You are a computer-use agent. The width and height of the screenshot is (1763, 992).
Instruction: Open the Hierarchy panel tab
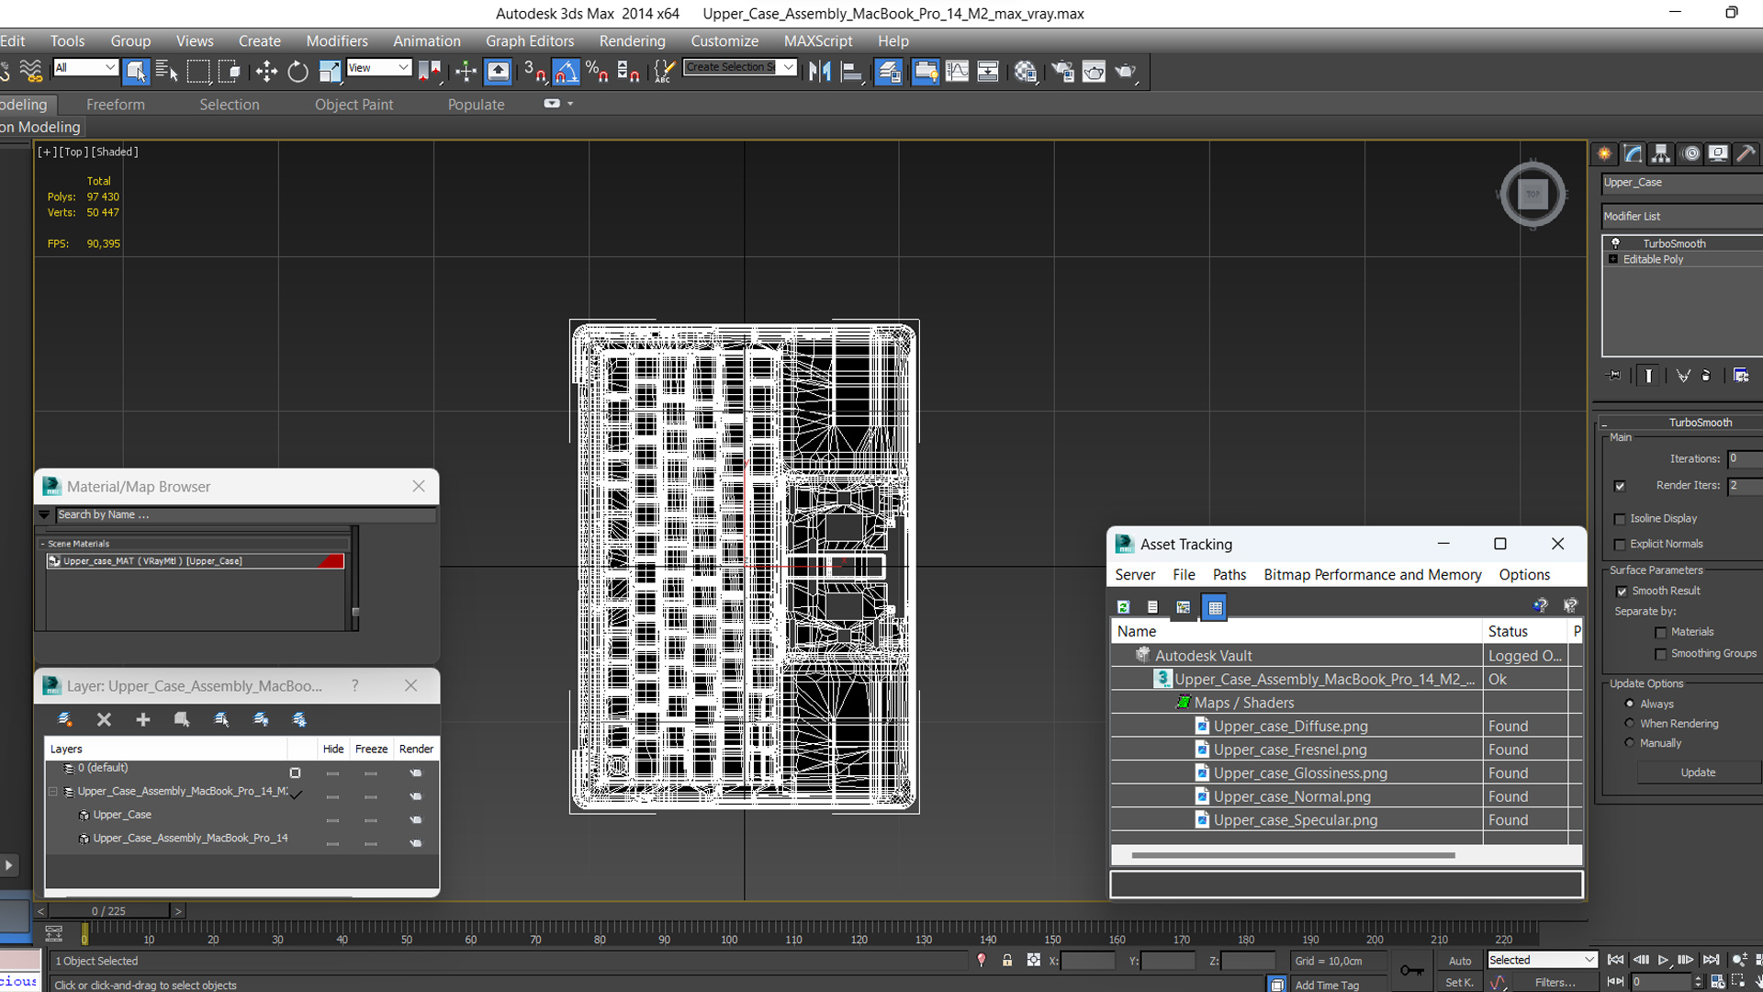coord(1661,153)
